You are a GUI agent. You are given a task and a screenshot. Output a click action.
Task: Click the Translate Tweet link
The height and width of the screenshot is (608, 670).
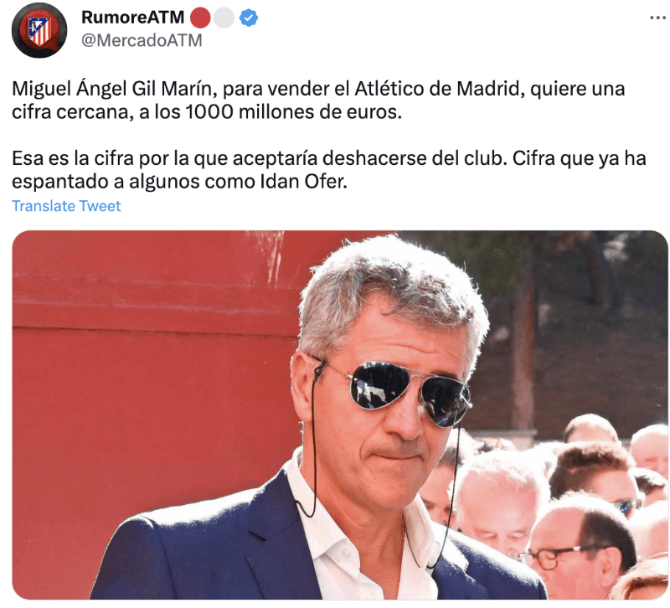[x=66, y=206]
